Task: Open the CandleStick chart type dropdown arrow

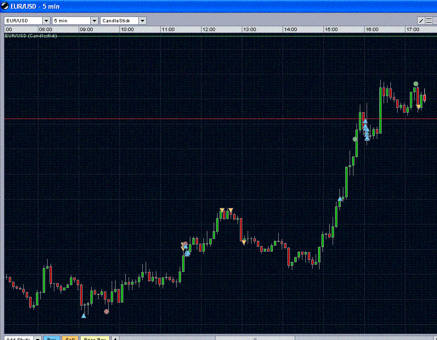Action: [x=142, y=20]
